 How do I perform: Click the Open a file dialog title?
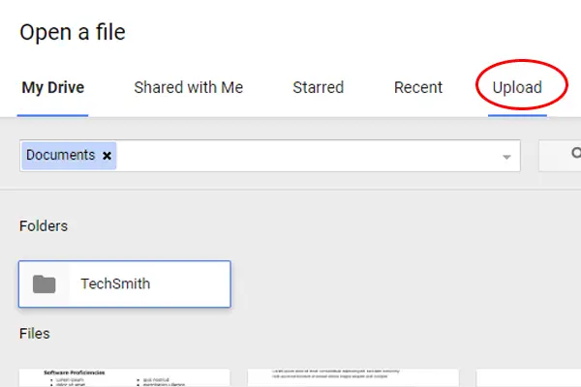click(73, 33)
